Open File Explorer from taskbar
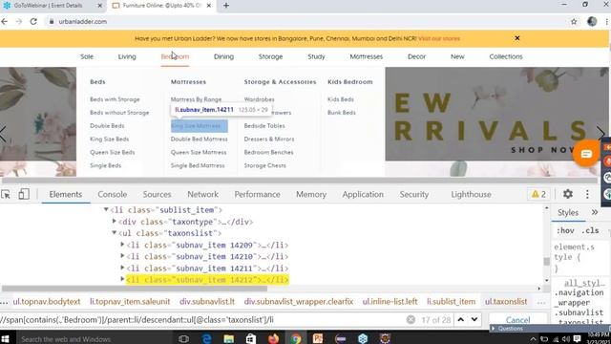Viewport: 611px width, 344px height. tap(229, 338)
